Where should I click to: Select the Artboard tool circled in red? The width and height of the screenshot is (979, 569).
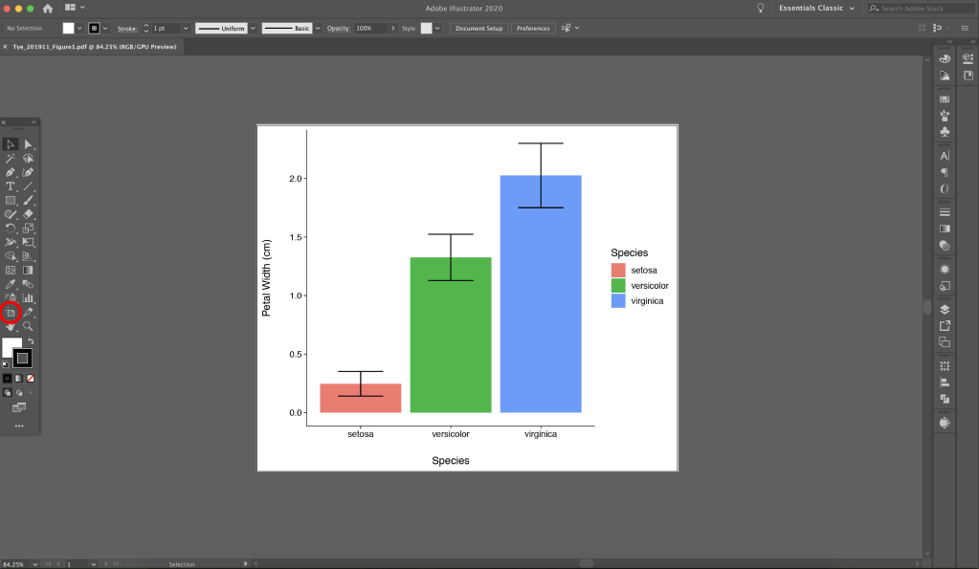(x=11, y=312)
